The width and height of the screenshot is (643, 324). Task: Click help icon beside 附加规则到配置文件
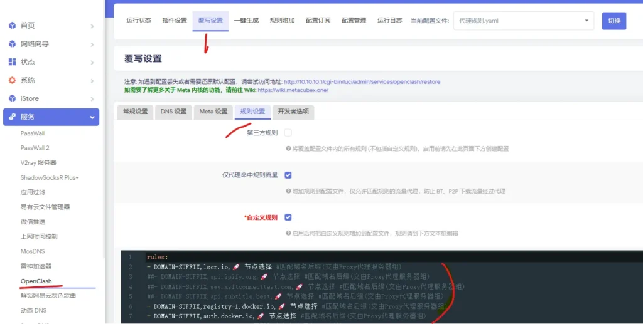click(x=288, y=191)
